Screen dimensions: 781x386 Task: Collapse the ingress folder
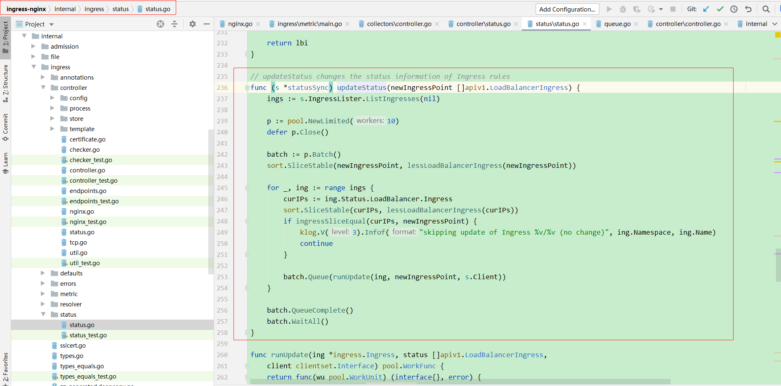pyautogui.click(x=34, y=67)
